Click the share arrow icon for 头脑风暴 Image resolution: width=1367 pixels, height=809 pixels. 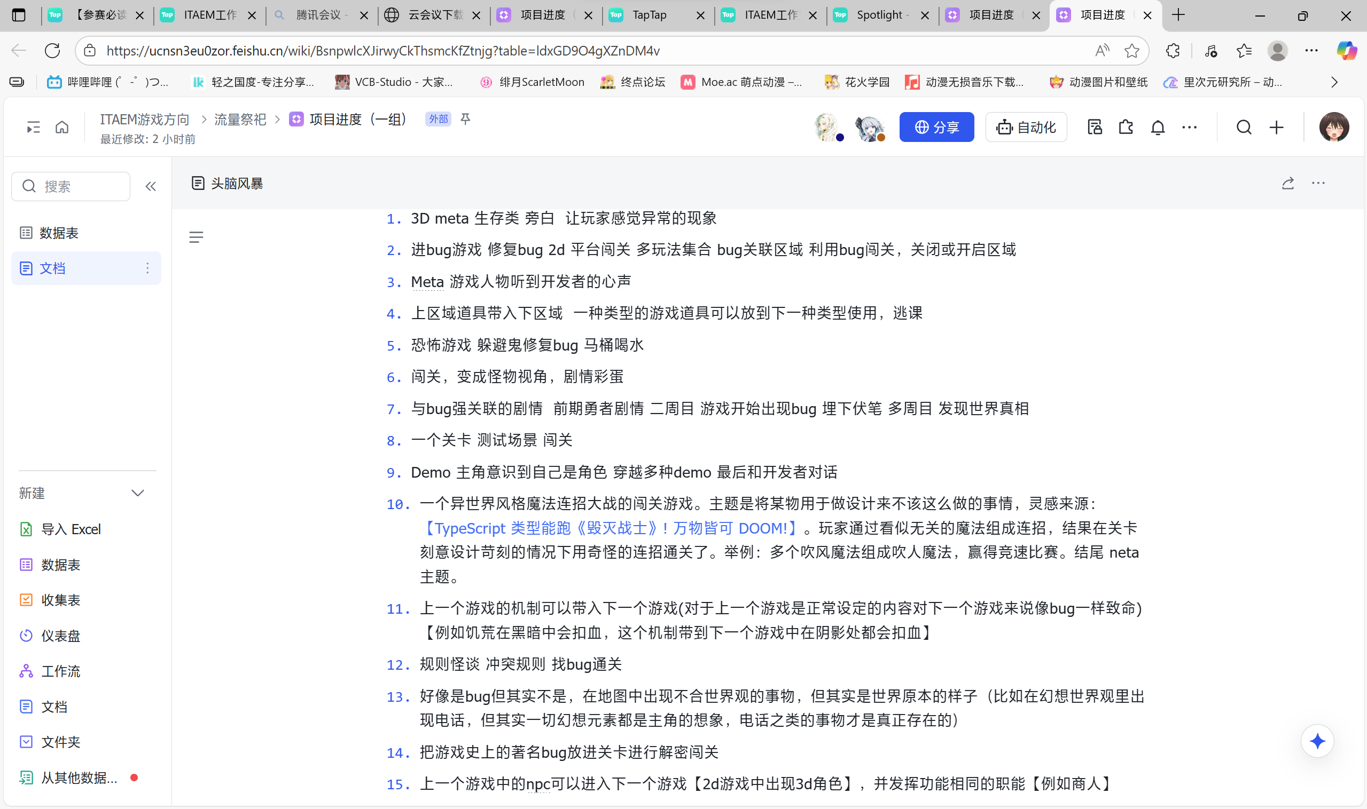(x=1287, y=184)
